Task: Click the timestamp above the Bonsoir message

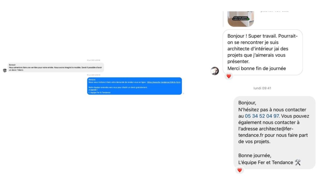Action: (x=93, y=60)
